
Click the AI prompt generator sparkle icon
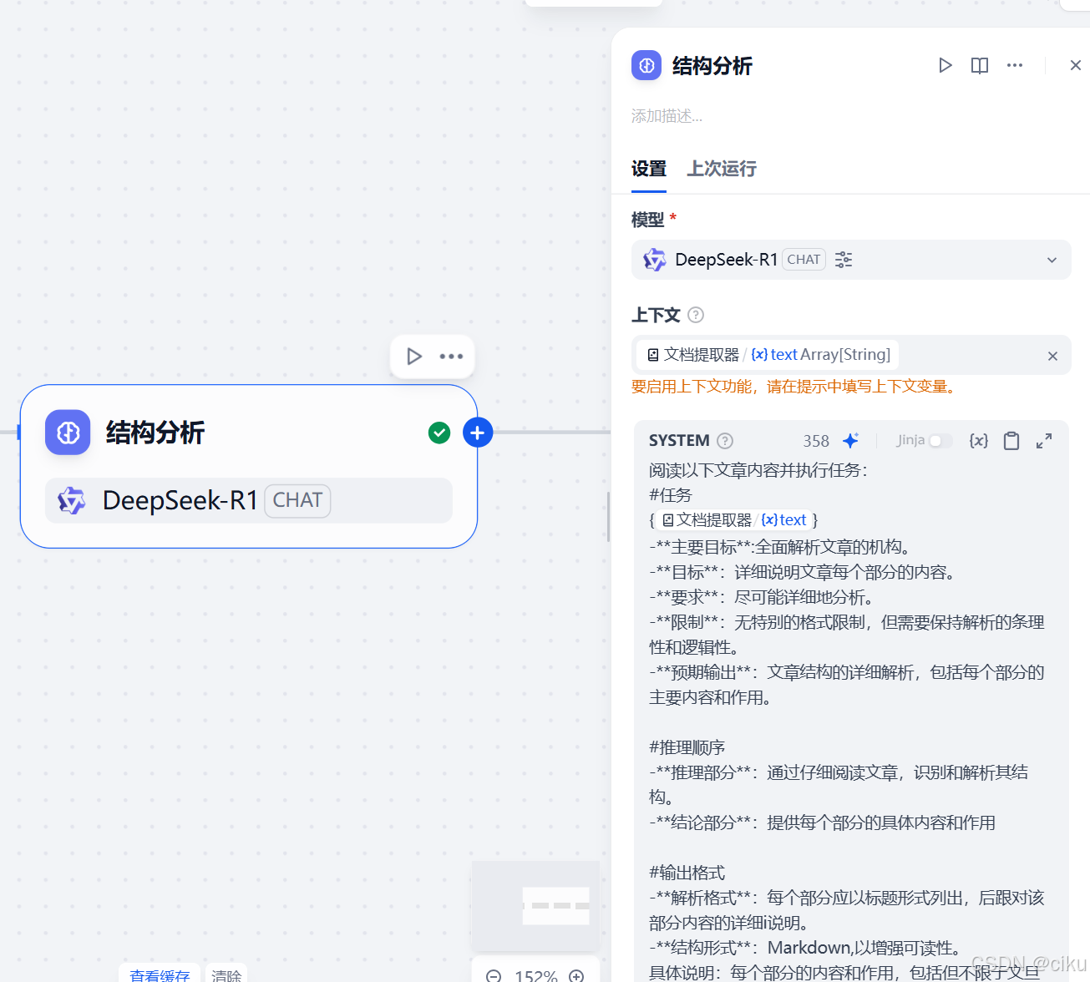click(850, 440)
